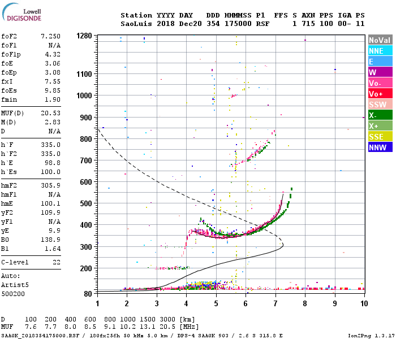
Task: Click the 1000 km y-axis label
Action: [x=84, y=95]
